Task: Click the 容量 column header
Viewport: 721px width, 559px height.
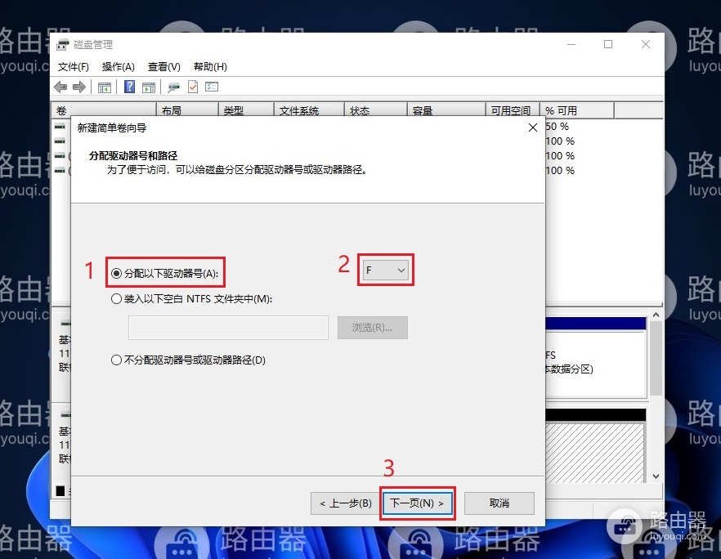Action: (x=446, y=110)
